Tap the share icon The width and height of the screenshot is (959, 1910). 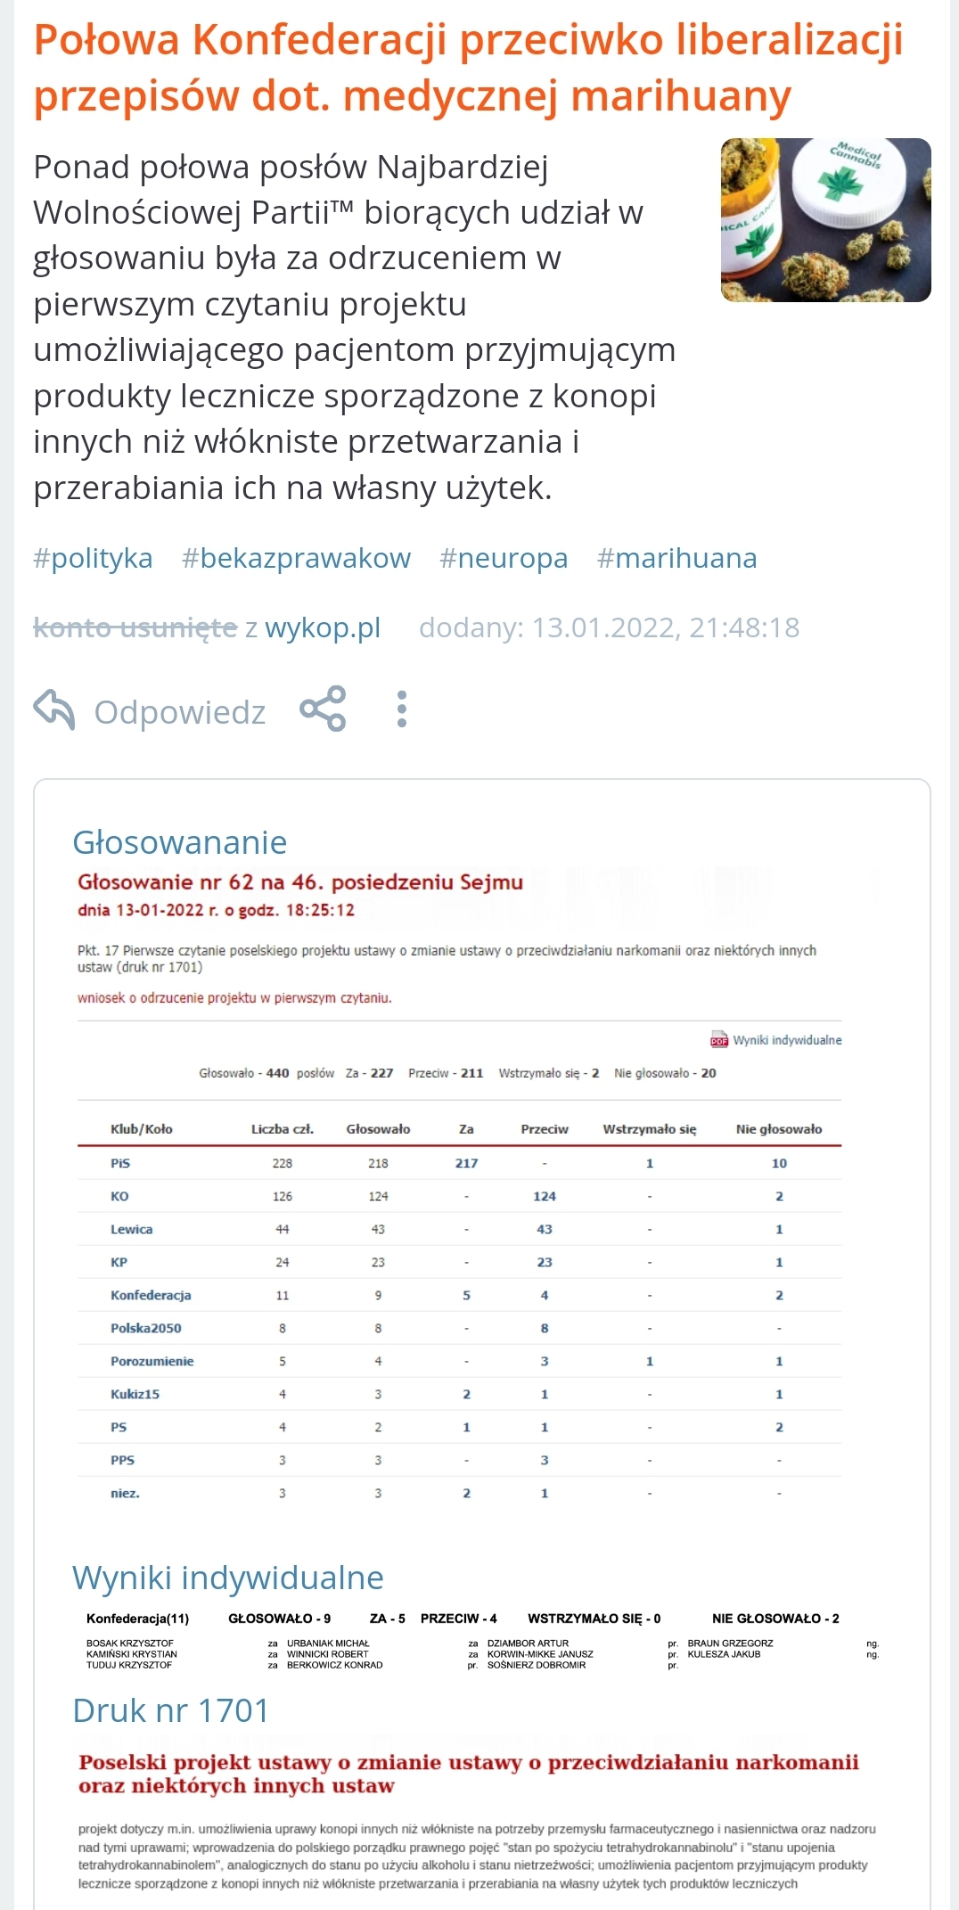click(x=323, y=709)
